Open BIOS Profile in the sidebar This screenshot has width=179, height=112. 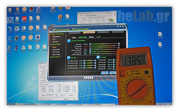(x=56, y=54)
